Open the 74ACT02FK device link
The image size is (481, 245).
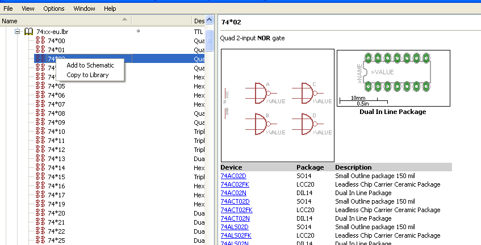(236, 210)
